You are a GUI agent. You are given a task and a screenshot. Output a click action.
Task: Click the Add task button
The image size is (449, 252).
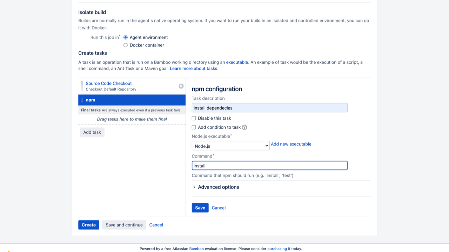click(x=92, y=132)
